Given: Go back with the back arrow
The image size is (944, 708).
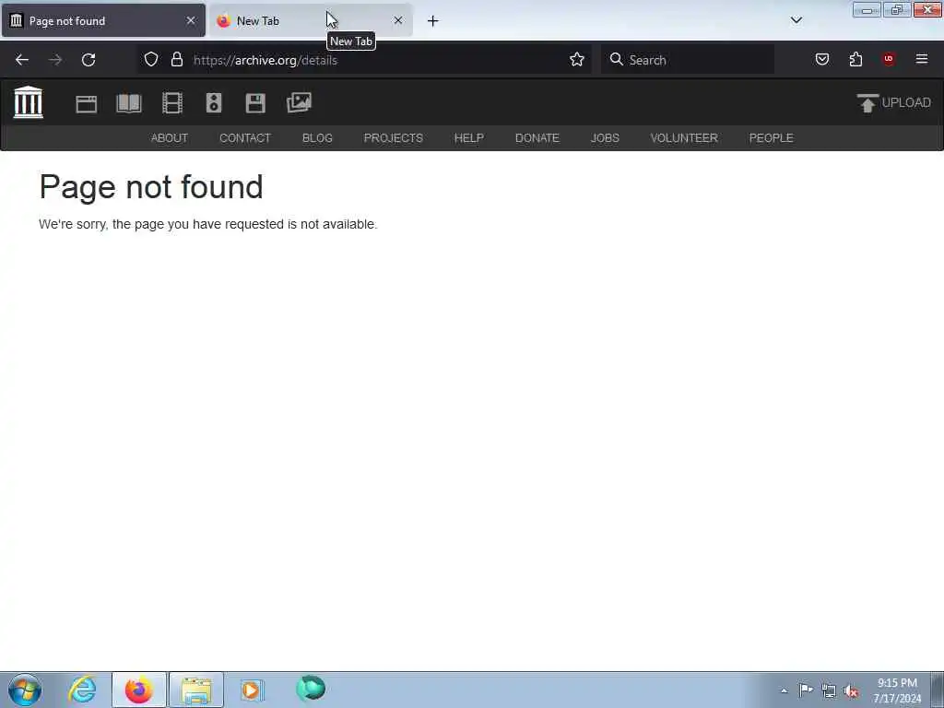Looking at the screenshot, I should tap(22, 60).
